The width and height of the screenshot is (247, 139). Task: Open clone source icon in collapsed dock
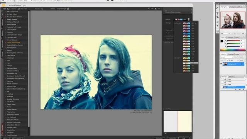(218, 17)
